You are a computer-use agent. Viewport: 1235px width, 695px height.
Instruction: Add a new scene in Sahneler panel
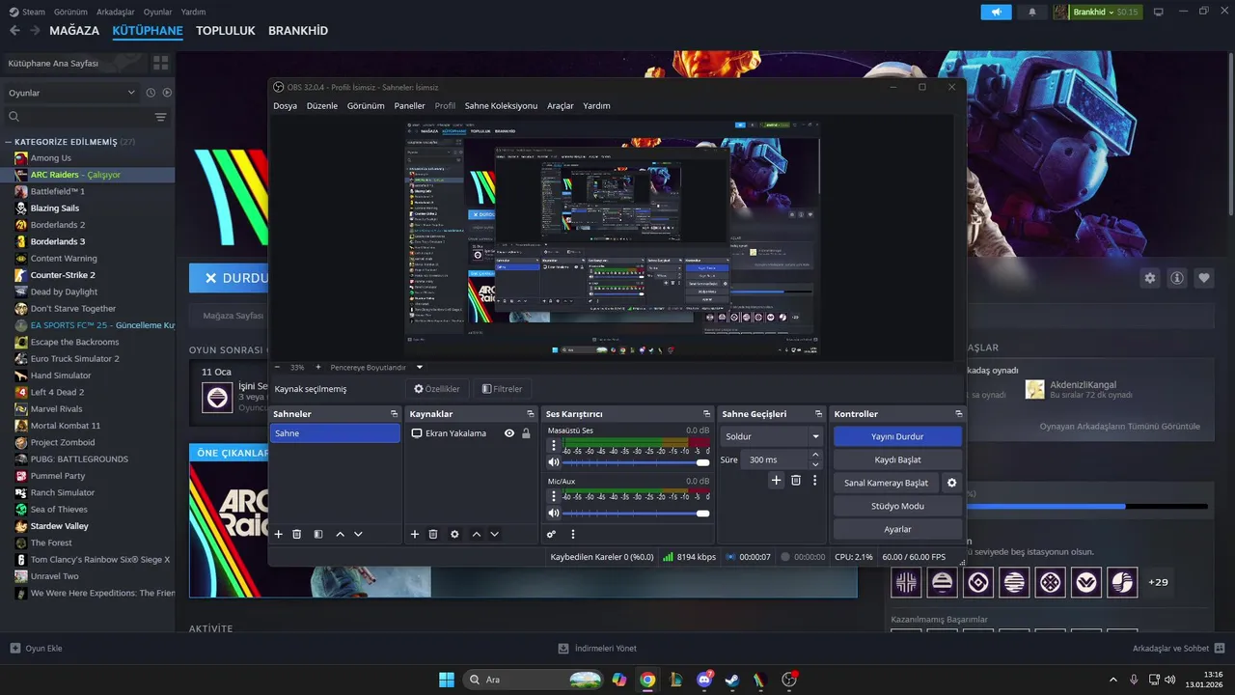tap(279, 534)
